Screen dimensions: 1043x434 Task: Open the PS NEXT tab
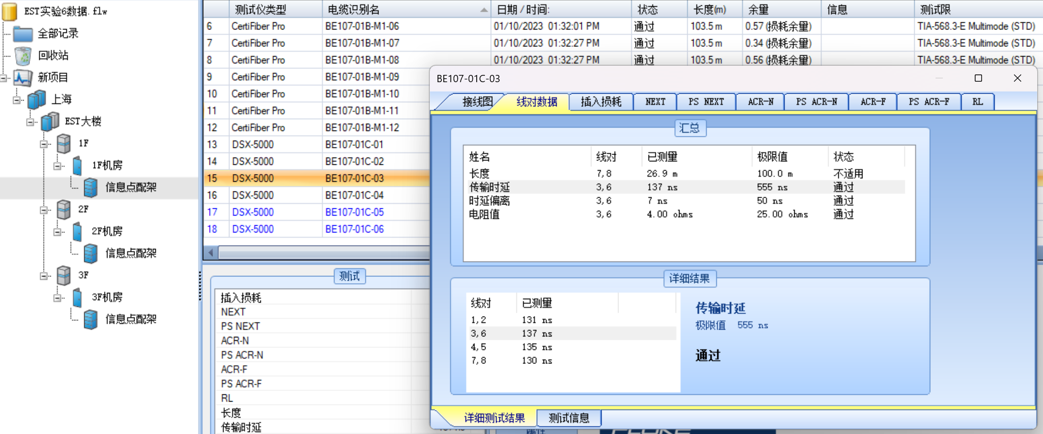click(x=706, y=102)
